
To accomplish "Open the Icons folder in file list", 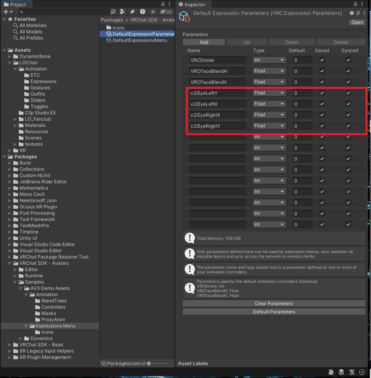I will tap(115, 28).
